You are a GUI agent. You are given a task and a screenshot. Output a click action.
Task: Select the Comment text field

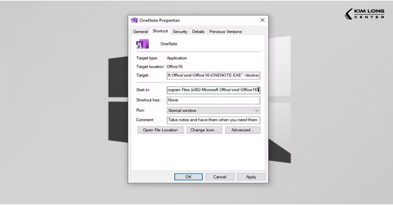213,120
